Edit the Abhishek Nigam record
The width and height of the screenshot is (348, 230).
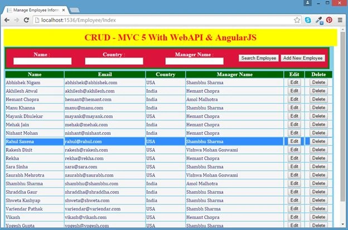(x=294, y=83)
